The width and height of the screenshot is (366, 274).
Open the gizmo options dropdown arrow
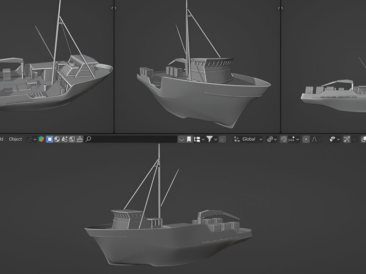[354, 139]
